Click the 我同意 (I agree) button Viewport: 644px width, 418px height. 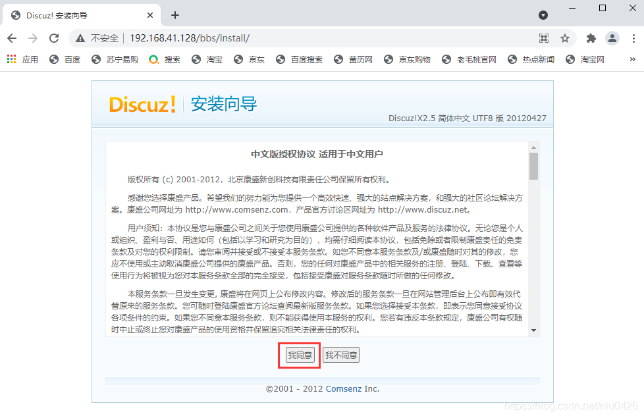[300, 355]
